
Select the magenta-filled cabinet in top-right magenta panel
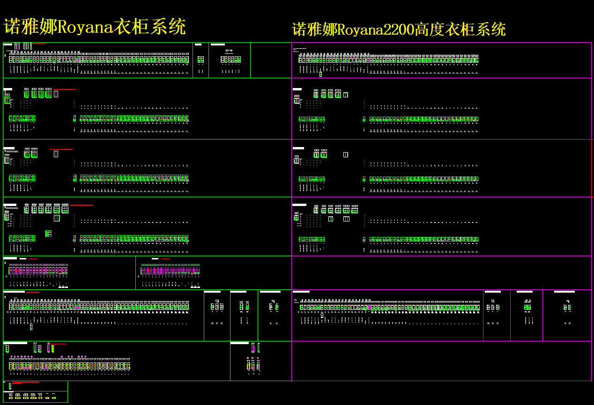(368, 60)
